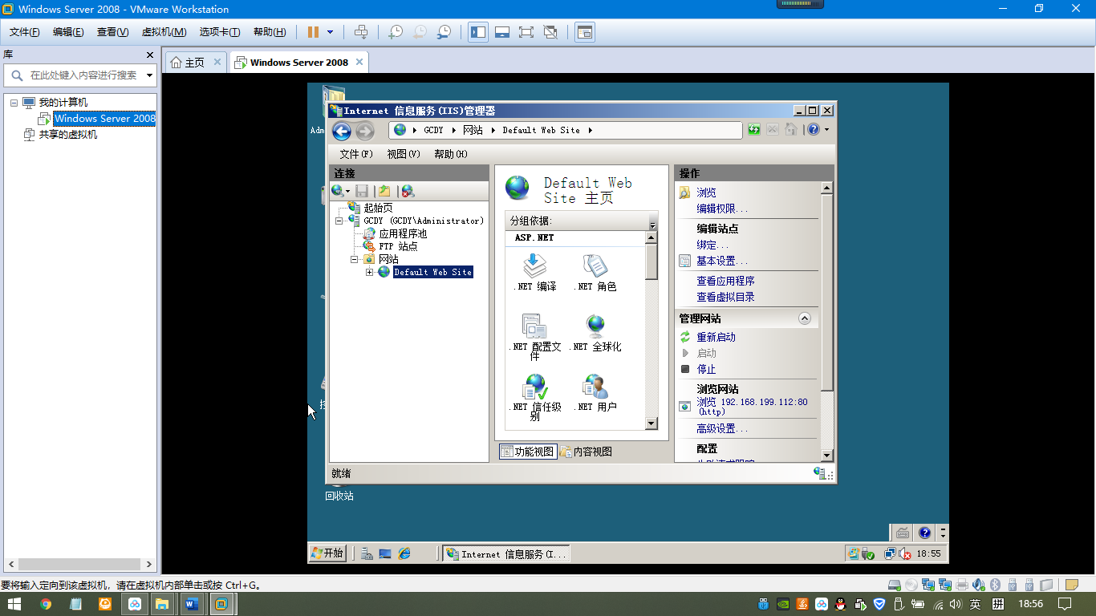1096x616 pixels.
Task: Click 重新启动 to restart the website
Action: click(716, 337)
